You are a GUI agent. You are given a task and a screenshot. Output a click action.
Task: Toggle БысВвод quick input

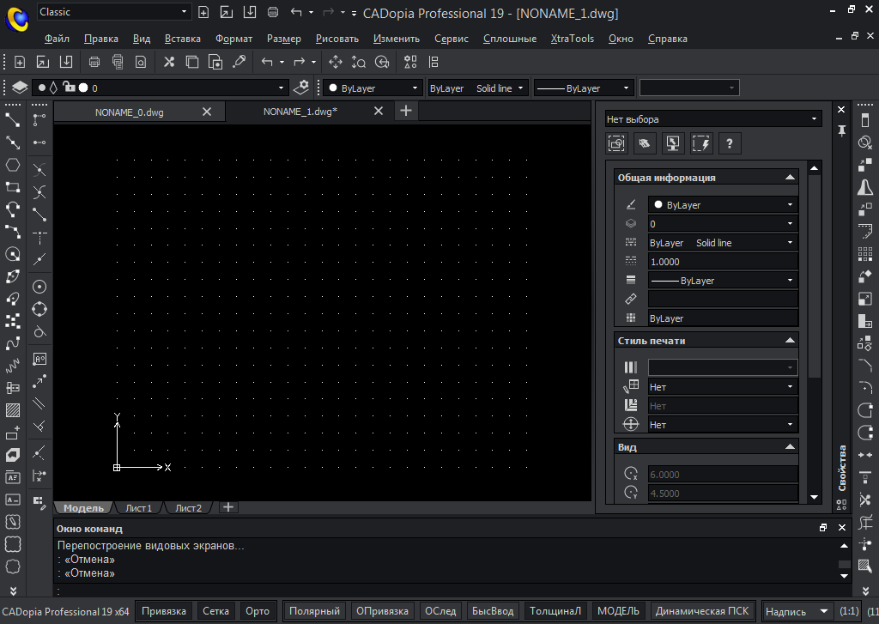[493, 611]
